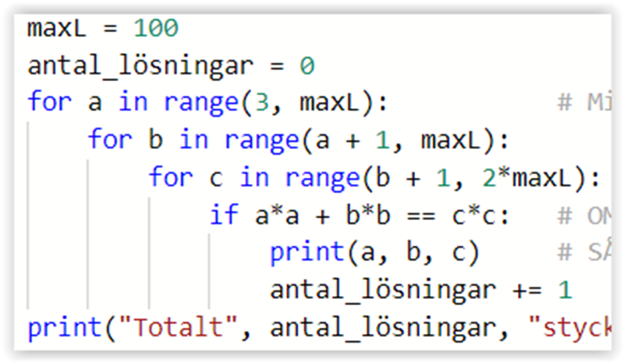Select the 'for' keyword of the a loop
The image size is (624, 363).
(49, 102)
